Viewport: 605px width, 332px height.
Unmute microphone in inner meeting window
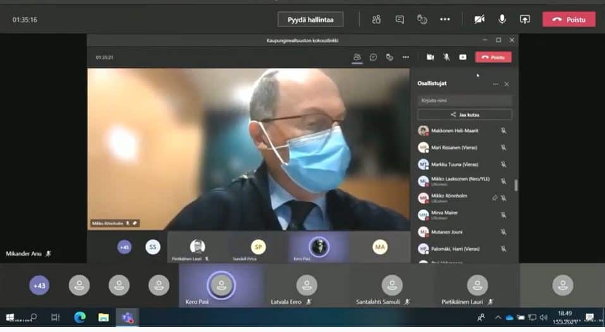(446, 57)
